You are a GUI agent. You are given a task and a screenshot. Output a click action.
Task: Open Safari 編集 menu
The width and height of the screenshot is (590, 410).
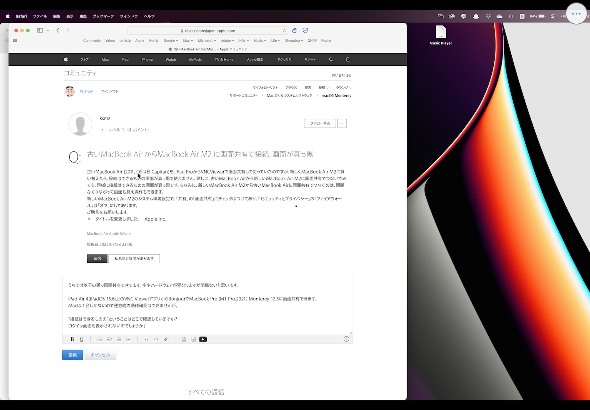coord(57,16)
